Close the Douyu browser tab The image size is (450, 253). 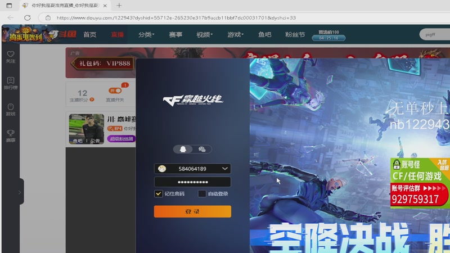pos(105,6)
